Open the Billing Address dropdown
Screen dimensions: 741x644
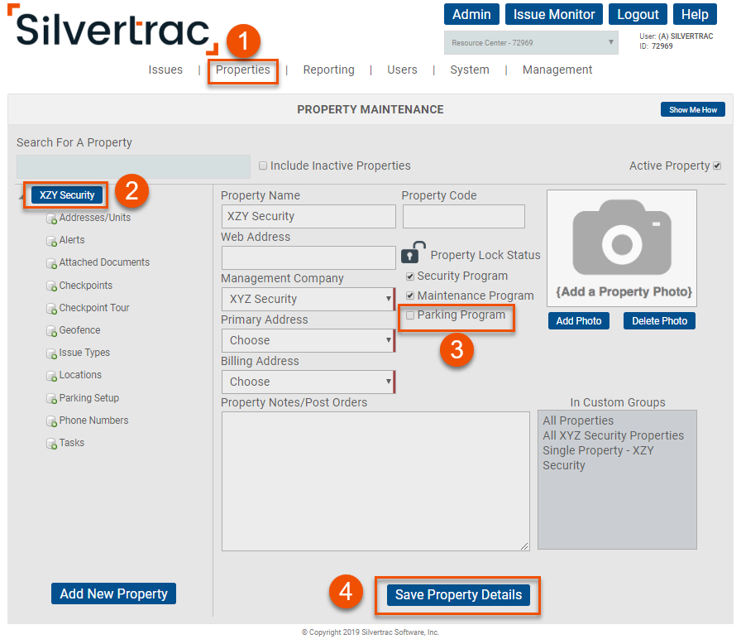coord(308,382)
